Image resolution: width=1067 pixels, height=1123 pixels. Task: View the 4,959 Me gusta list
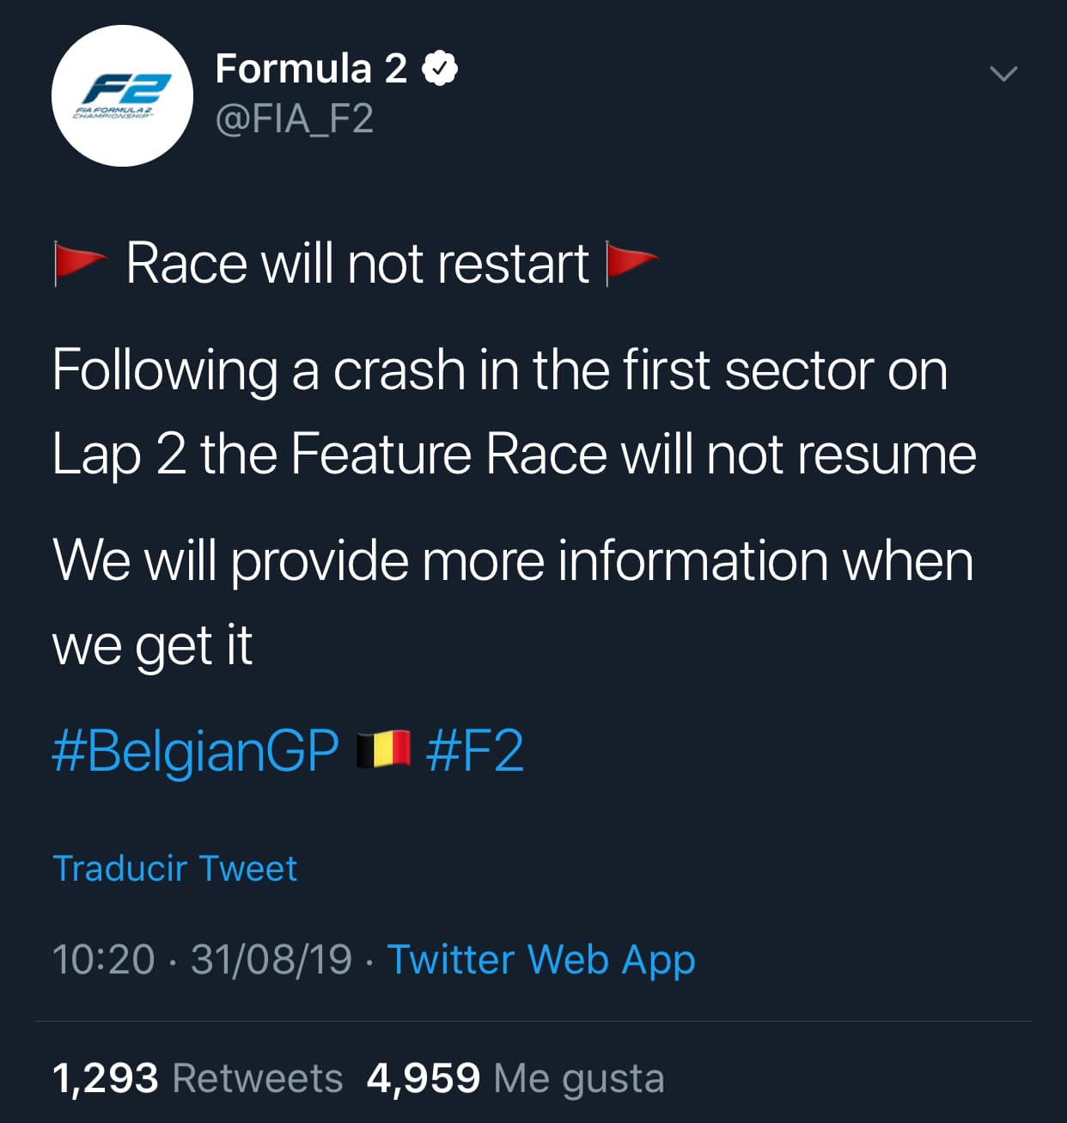coord(515,1077)
